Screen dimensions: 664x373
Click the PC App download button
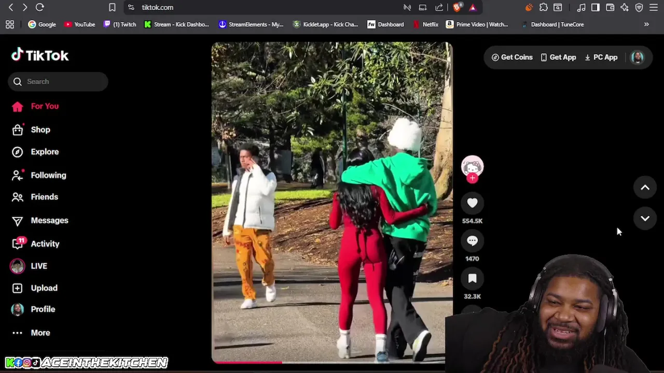click(x=601, y=58)
